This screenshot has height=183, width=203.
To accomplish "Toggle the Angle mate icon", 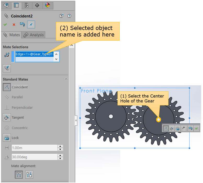I will click(x=7, y=157).
